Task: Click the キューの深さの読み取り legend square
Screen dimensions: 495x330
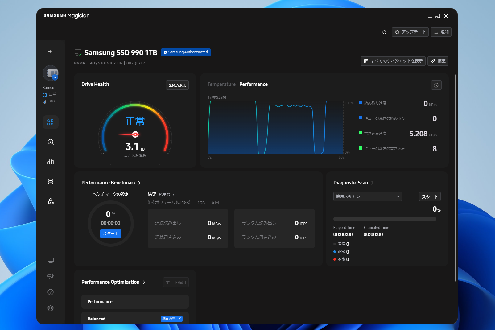Action: 361,118
